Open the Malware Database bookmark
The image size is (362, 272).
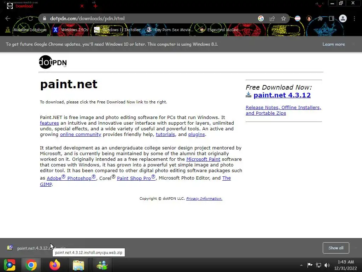pyautogui.click(x=26, y=30)
